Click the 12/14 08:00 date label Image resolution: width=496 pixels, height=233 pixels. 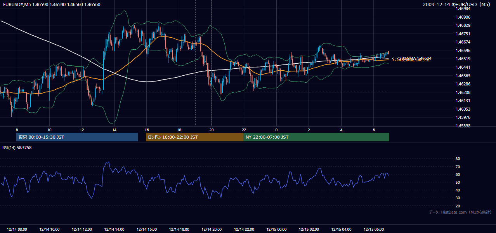click(17, 230)
